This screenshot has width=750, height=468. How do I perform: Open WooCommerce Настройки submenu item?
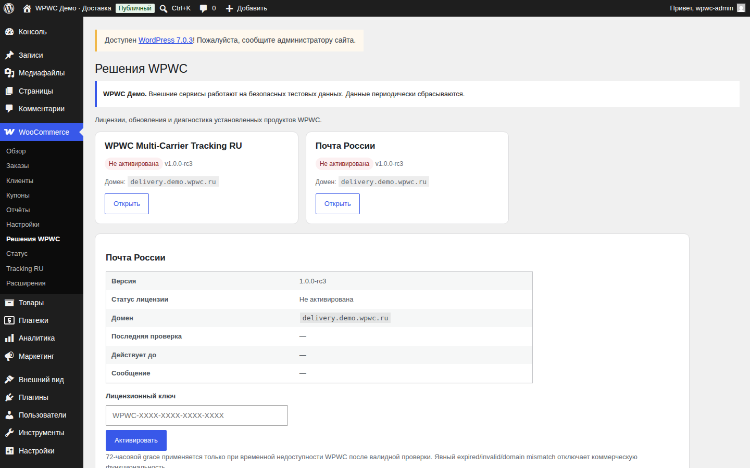coord(23,225)
